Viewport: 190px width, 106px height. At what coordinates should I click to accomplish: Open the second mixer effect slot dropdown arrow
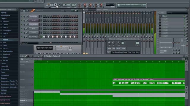tap(160, 19)
